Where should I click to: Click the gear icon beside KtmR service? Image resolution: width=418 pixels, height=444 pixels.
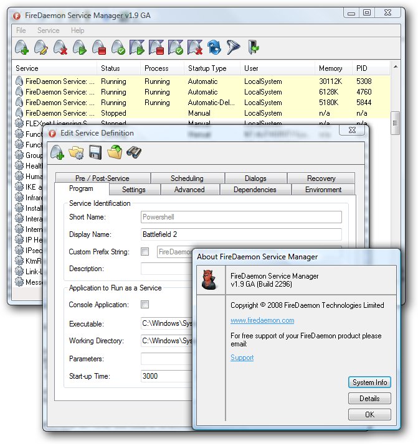tap(19, 261)
